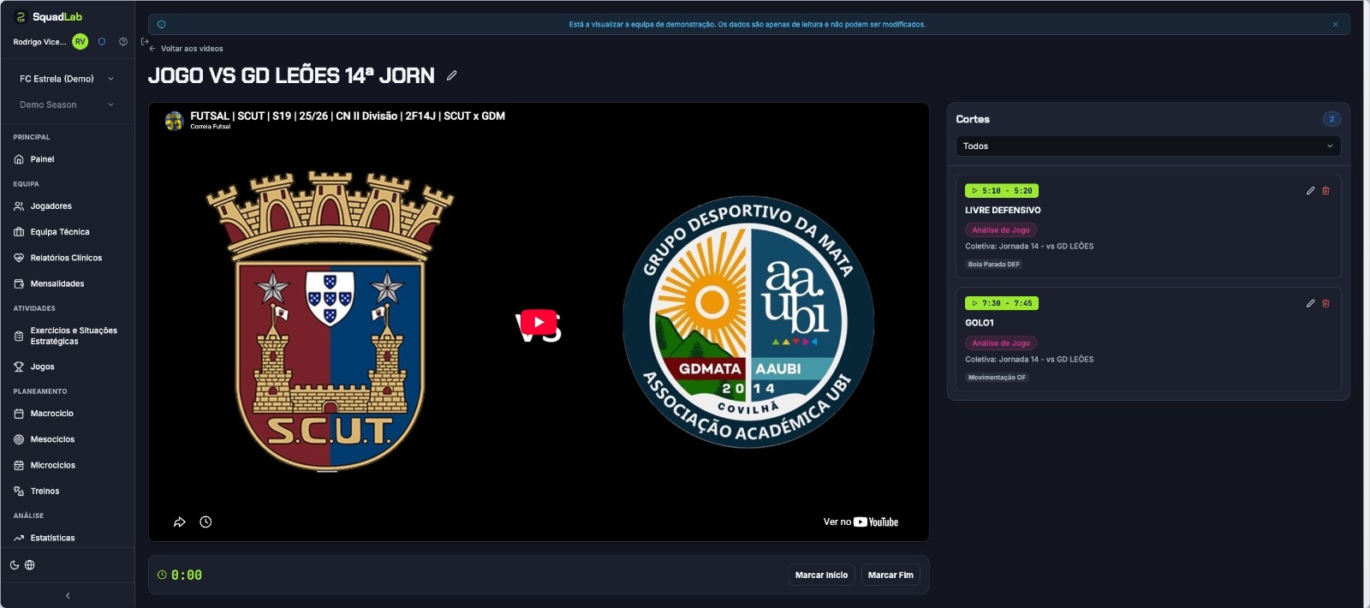Edit the LIVRE DEFENSIVO cut

tap(1310, 191)
